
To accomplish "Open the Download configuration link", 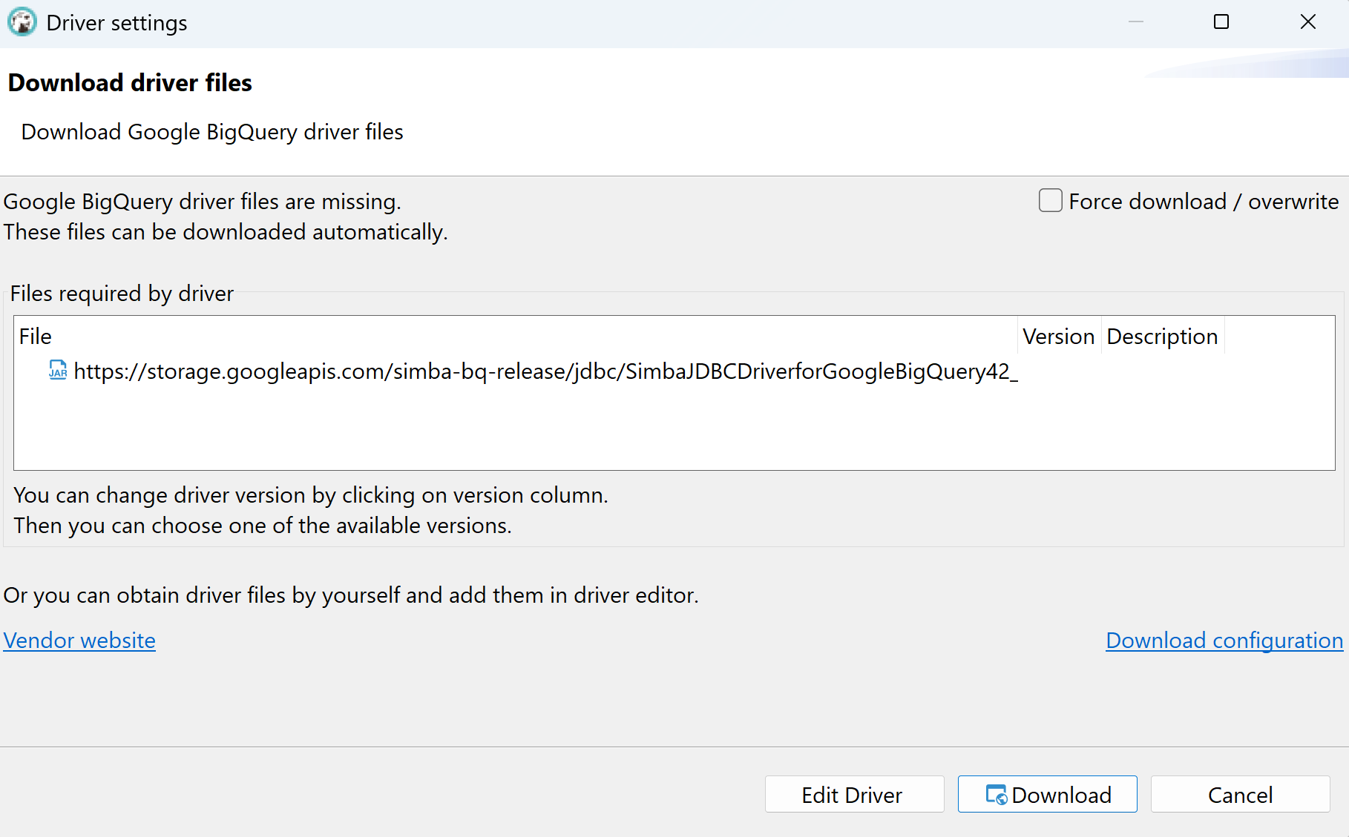I will pyautogui.click(x=1224, y=641).
